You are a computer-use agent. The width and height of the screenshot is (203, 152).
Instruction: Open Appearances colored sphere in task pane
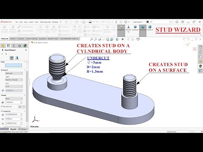(200, 66)
